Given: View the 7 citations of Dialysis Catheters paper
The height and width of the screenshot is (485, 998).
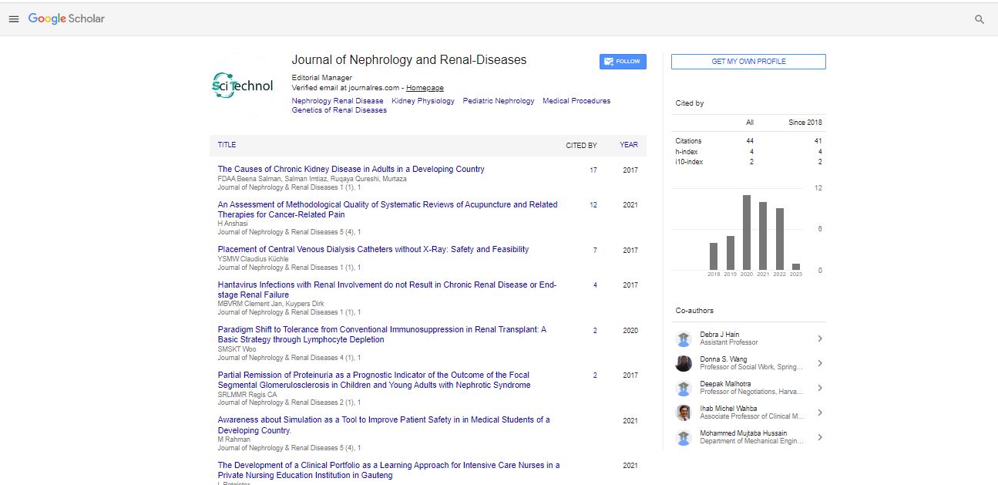Looking at the screenshot, I should pos(595,251).
